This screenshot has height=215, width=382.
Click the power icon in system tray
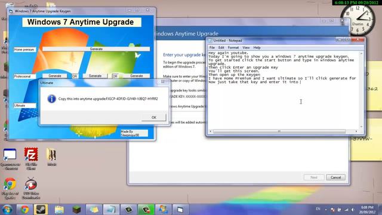point(339,210)
